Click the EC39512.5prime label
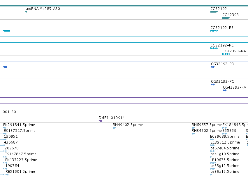The image size is (248, 176). (225, 142)
